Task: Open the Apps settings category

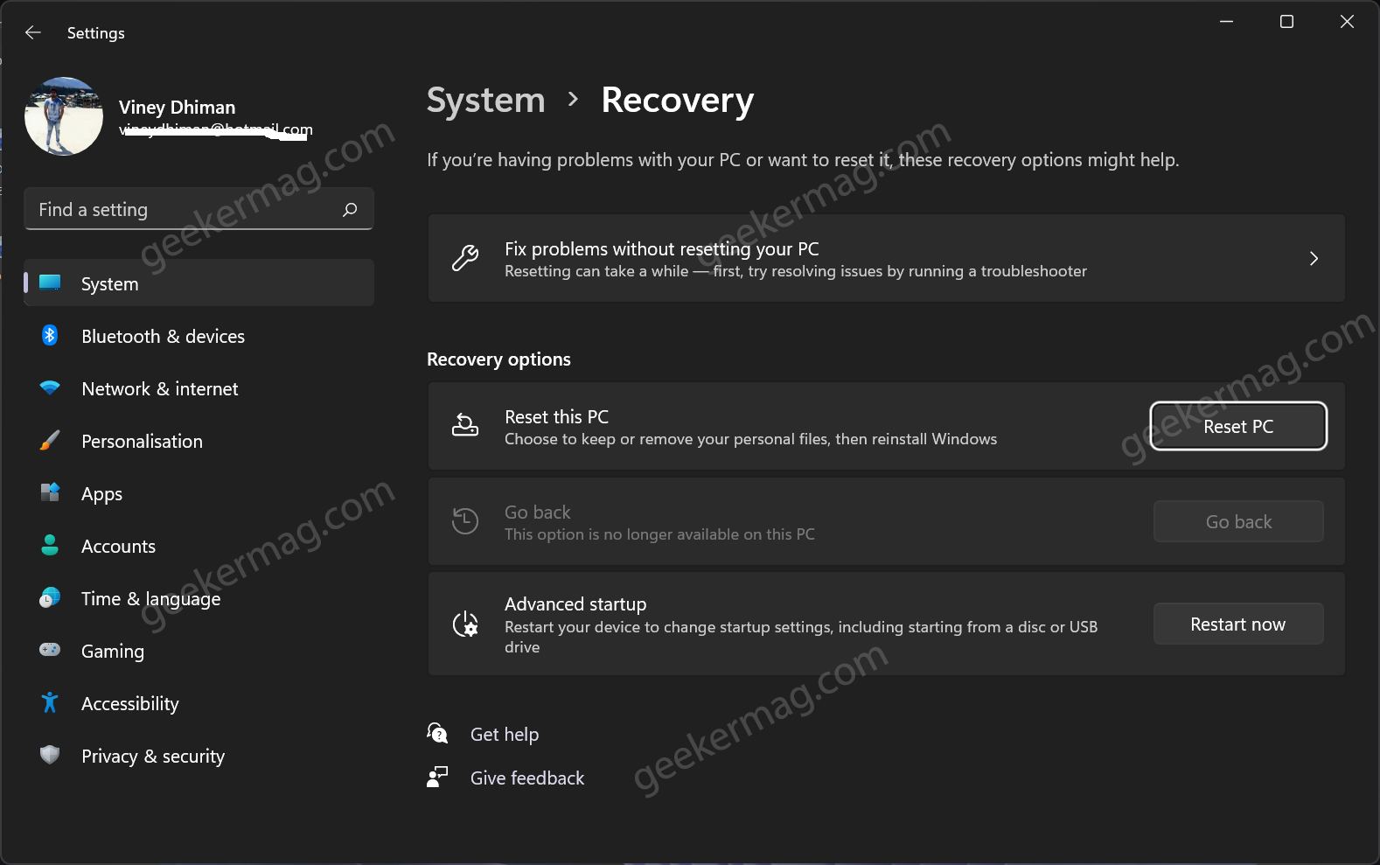Action: click(199, 493)
